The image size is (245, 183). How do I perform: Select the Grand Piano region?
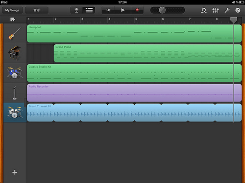(147, 53)
